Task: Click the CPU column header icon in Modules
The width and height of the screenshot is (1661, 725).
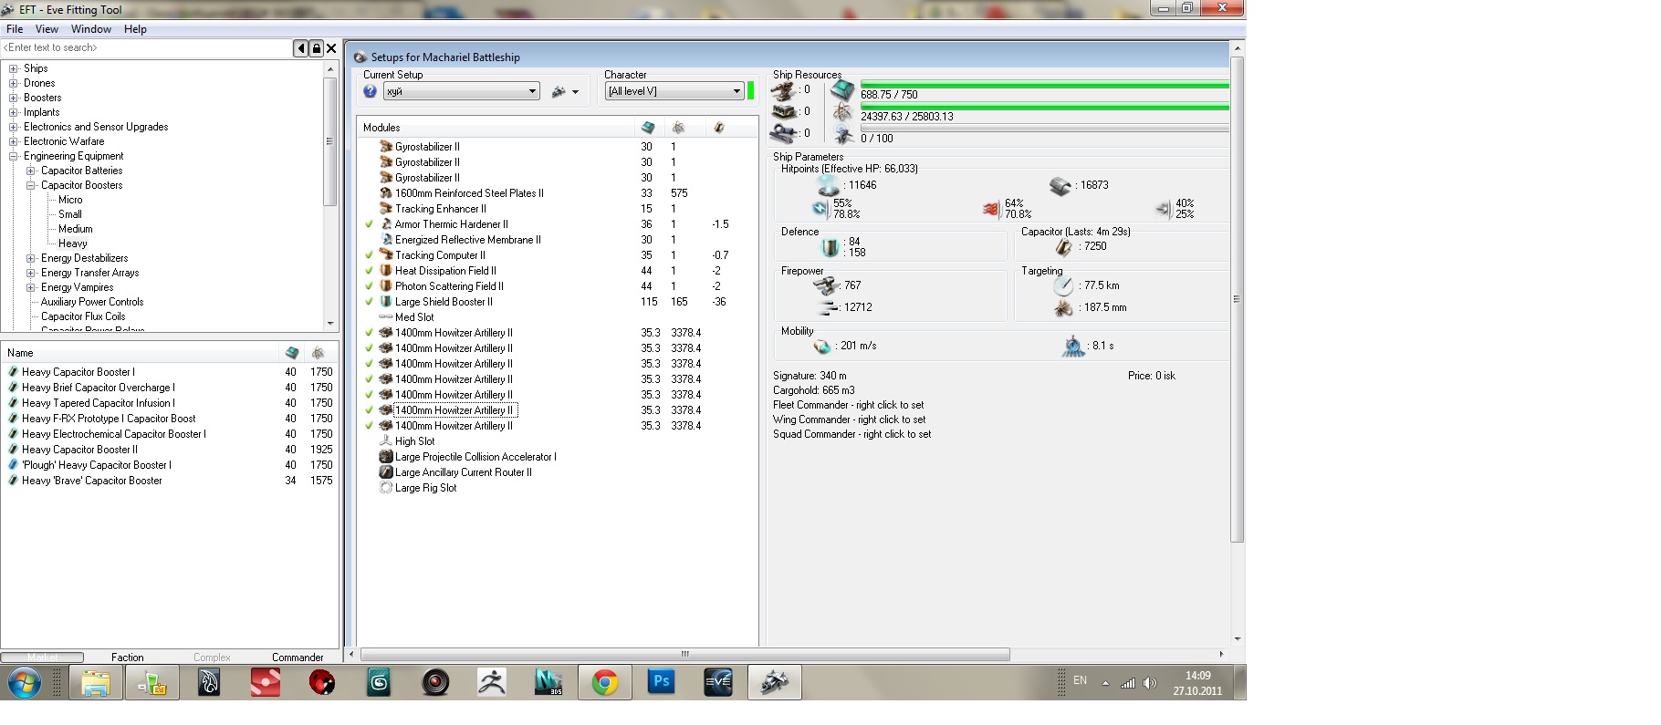Action: coord(648,128)
